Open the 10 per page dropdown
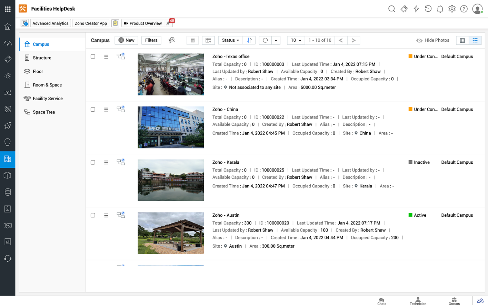This screenshot has width=488, height=308. (296, 40)
